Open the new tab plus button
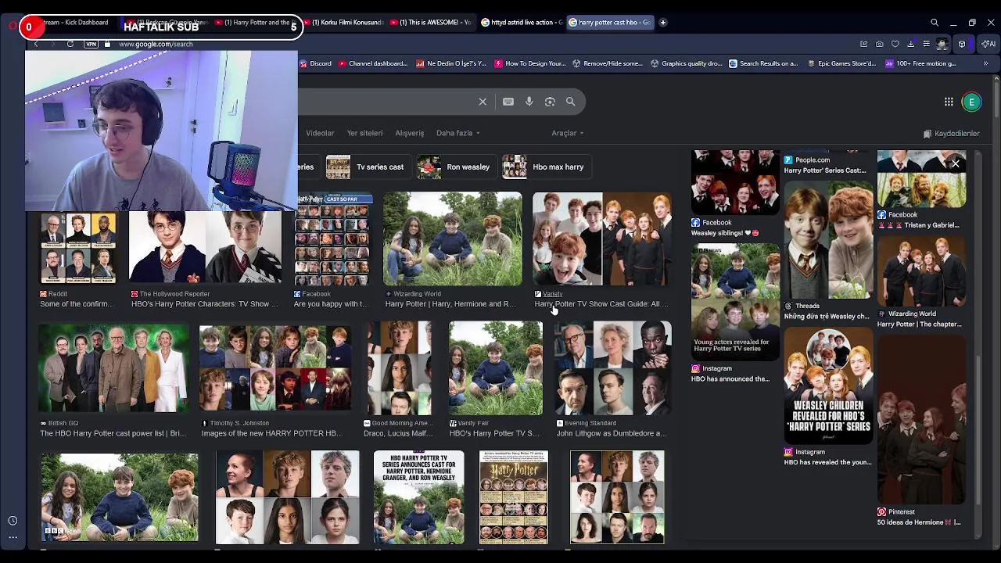Image resolution: width=1001 pixels, height=563 pixels. (x=663, y=23)
